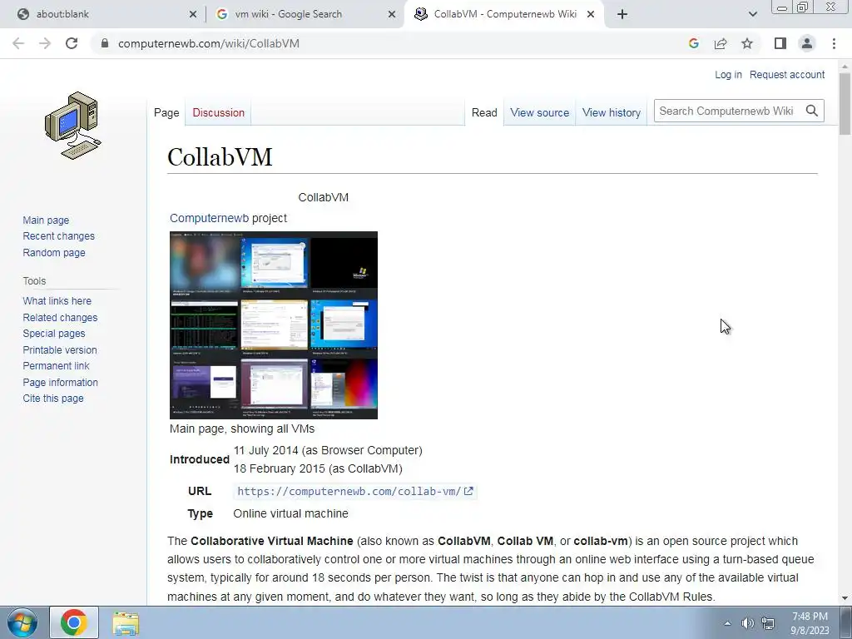This screenshot has height=639, width=852.
Task: Click Permanent link in Tools
Action: click(x=56, y=366)
